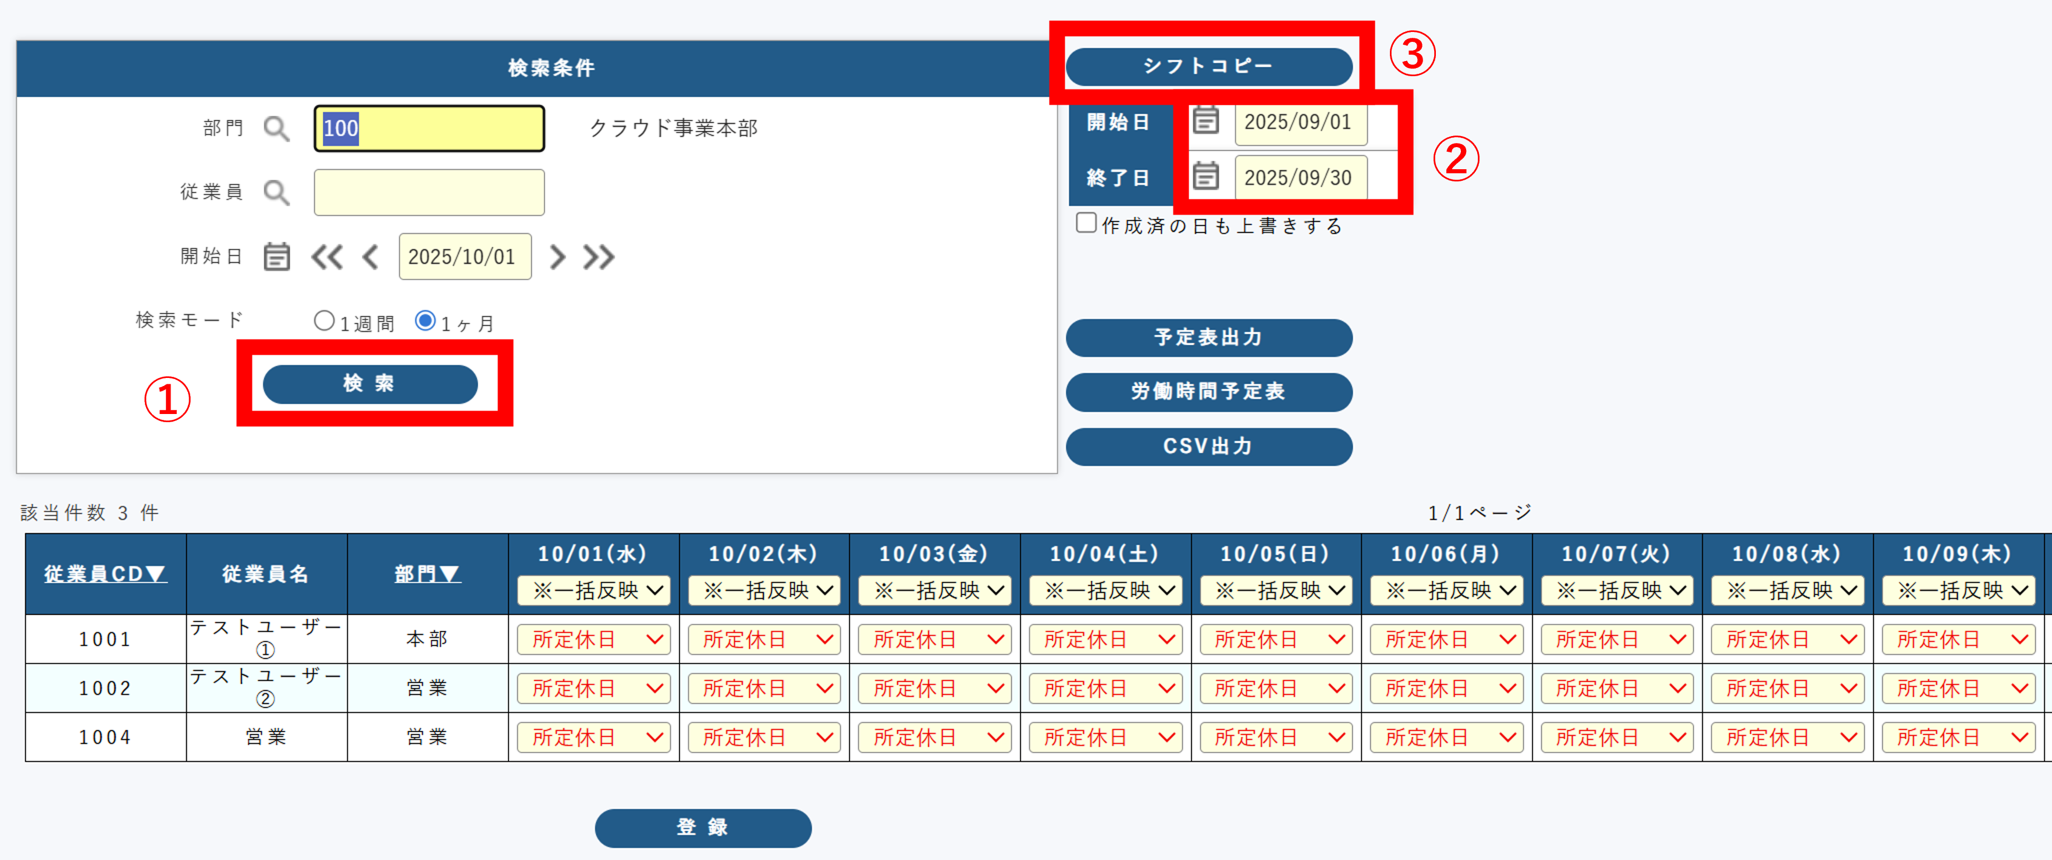Image resolution: width=2052 pixels, height=860 pixels.
Task: Click employee code 1001 cell
Action: click(x=105, y=640)
